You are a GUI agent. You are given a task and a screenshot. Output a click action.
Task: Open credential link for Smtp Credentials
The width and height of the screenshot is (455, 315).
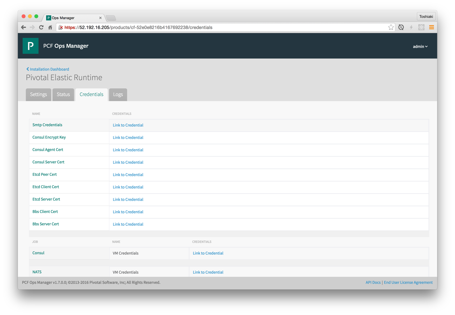tap(128, 125)
